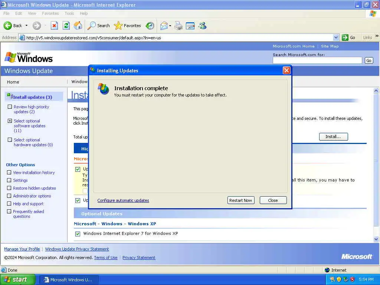Click the page icon in address bar
This screenshot has width=380, height=285.
pyautogui.click(x=22, y=37)
